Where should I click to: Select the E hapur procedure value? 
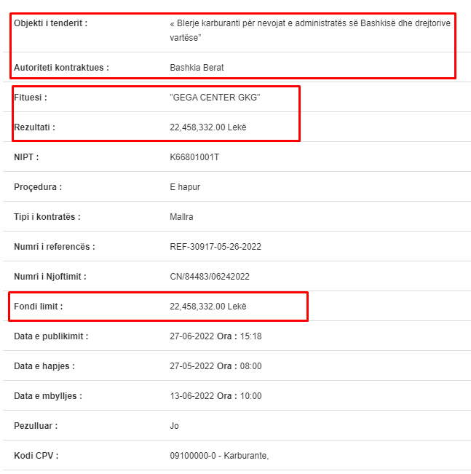[185, 187]
